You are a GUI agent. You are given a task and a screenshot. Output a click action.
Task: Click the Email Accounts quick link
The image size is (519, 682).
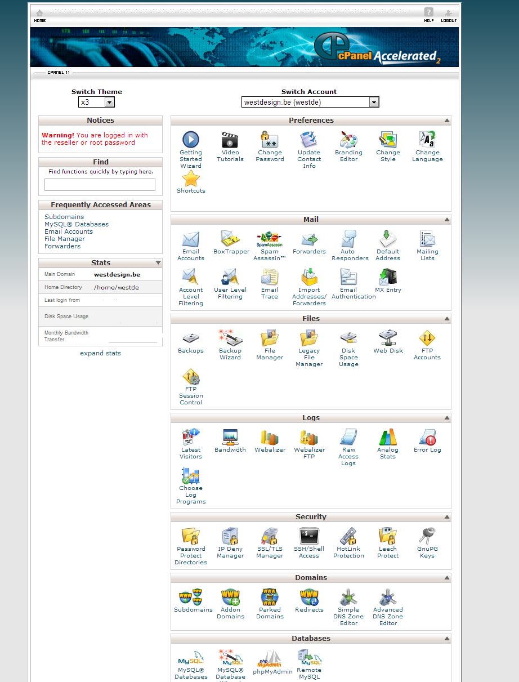69,231
